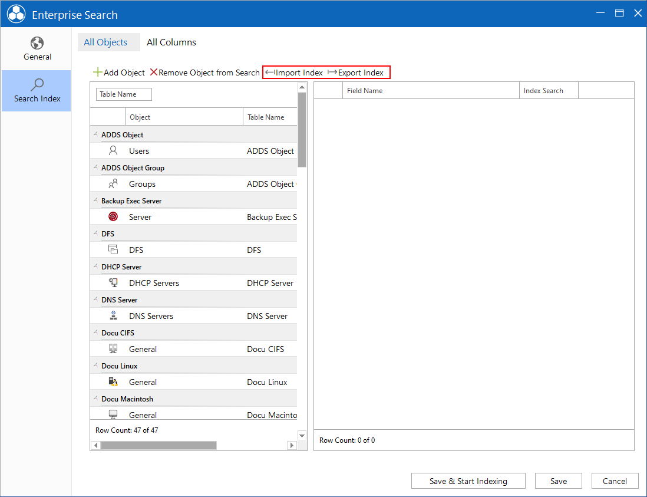The height and width of the screenshot is (497, 647).
Task: Select the Docu CIFS General icon
Action: pyautogui.click(x=113, y=349)
